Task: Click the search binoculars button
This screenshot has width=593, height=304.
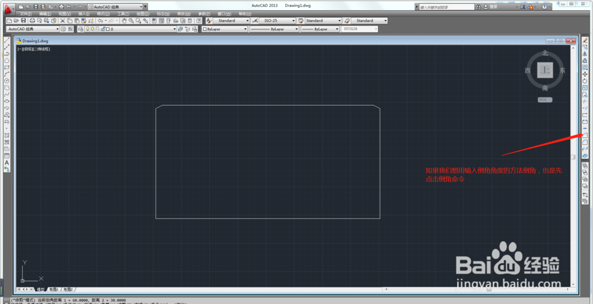Action: click(x=479, y=7)
